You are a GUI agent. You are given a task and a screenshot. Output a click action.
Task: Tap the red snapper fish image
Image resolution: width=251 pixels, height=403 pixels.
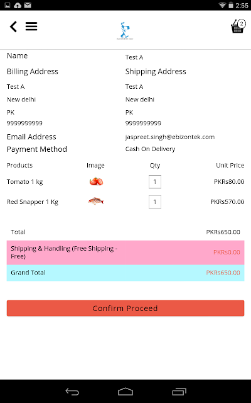pos(96,201)
